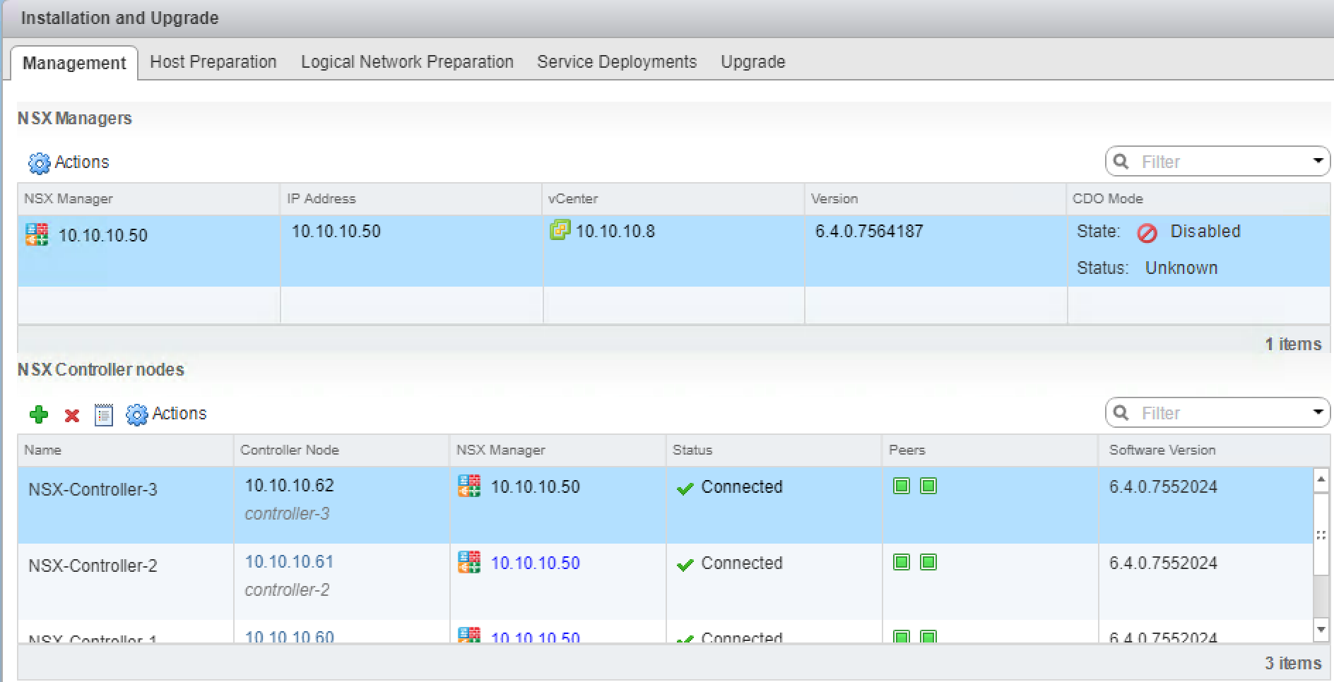The height and width of the screenshot is (682, 1334).
Task: Click the gear icon beside controller nodes Actions
Action: tap(136, 414)
